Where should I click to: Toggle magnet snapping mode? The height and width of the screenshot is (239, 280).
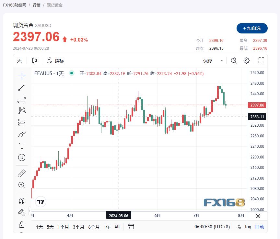(x=22, y=201)
